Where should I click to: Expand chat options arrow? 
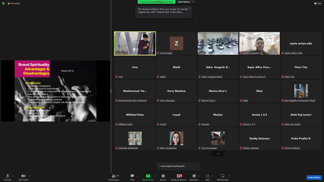coord(138,176)
